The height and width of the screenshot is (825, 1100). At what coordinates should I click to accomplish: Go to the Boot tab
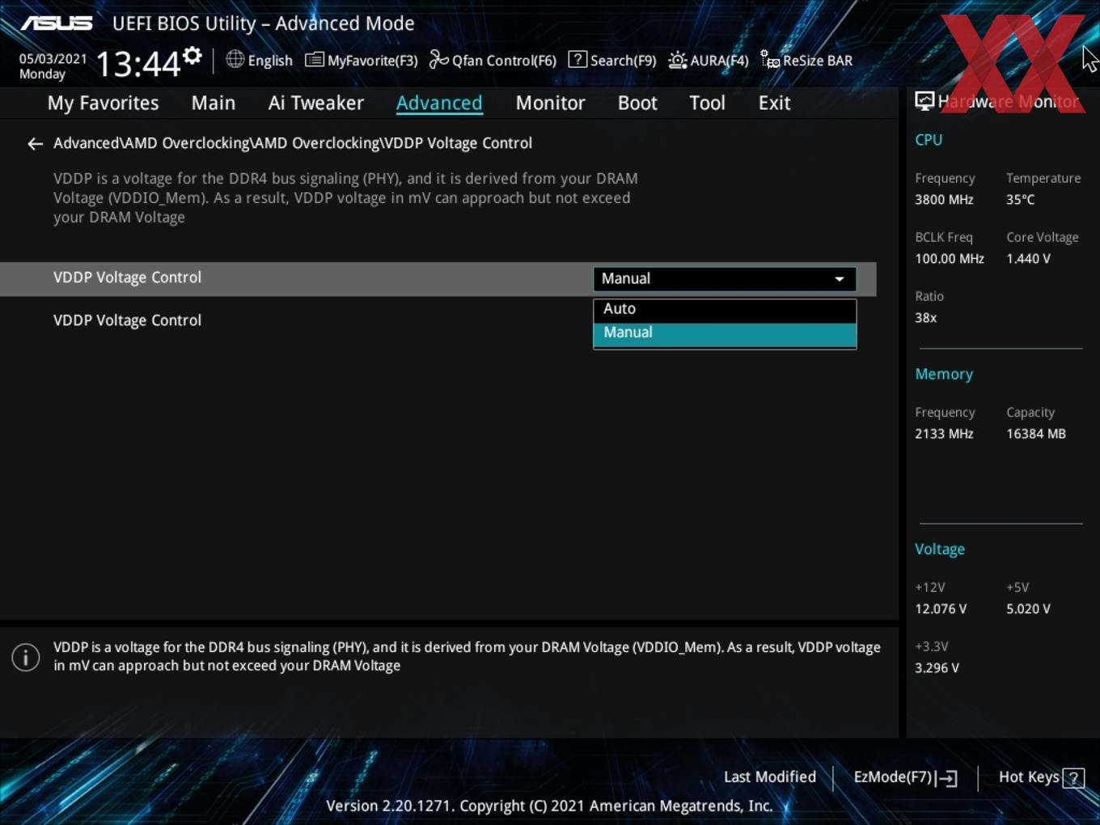637,103
